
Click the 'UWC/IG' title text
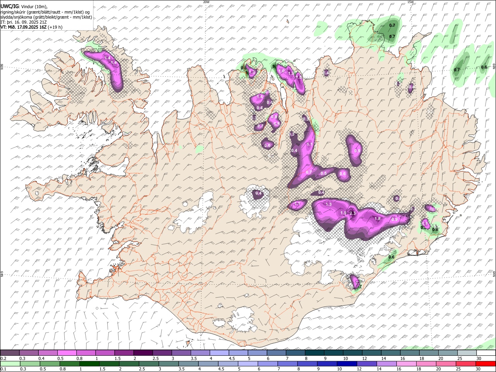[9, 6]
